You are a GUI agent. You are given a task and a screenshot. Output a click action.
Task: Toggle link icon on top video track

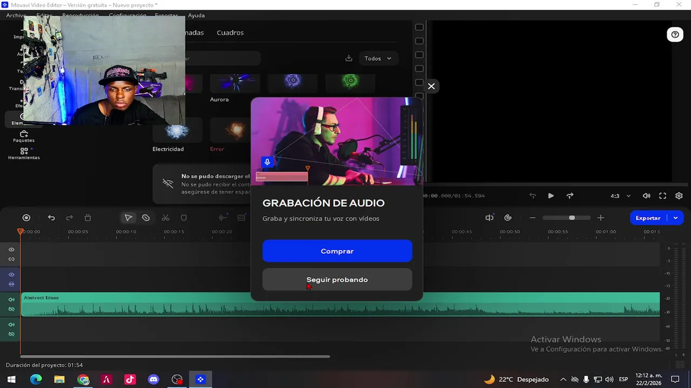pos(11,259)
